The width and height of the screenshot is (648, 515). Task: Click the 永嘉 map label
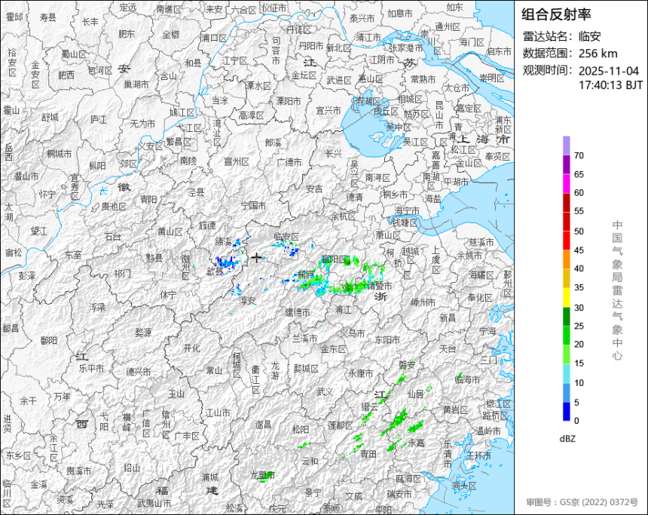[416, 443]
